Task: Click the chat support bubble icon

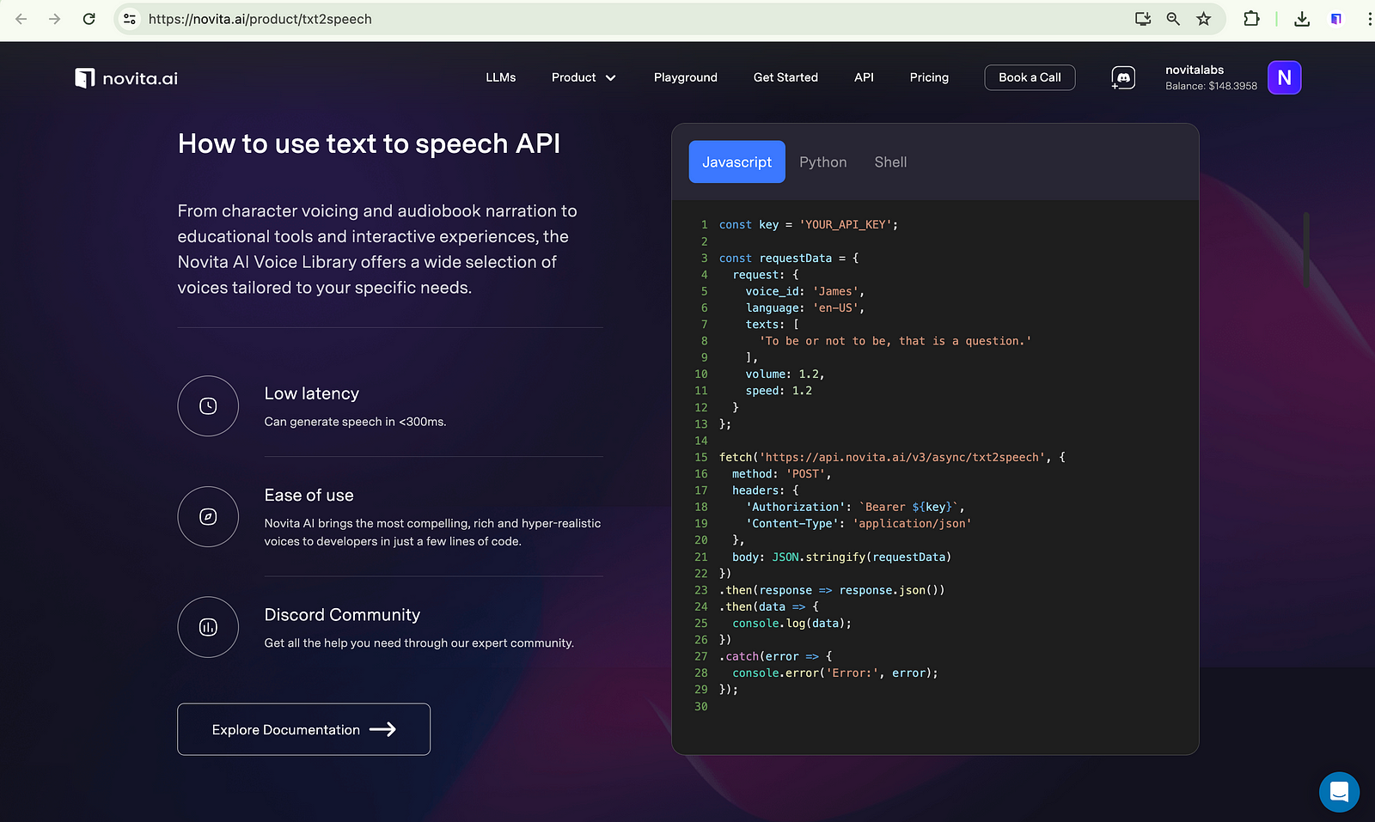Action: [x=1338, y=792]
